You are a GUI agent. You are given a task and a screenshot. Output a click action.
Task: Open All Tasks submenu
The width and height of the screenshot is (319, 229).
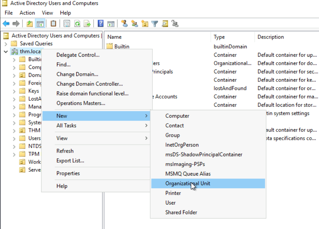66,126
